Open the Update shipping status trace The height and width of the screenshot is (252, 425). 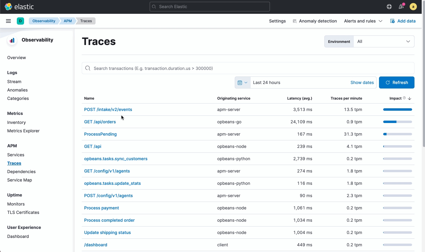(x=107, y=232)
